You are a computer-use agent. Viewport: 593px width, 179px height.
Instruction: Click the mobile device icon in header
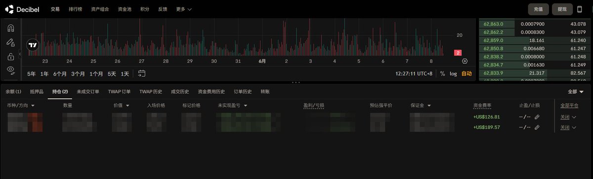pos(580,9)
